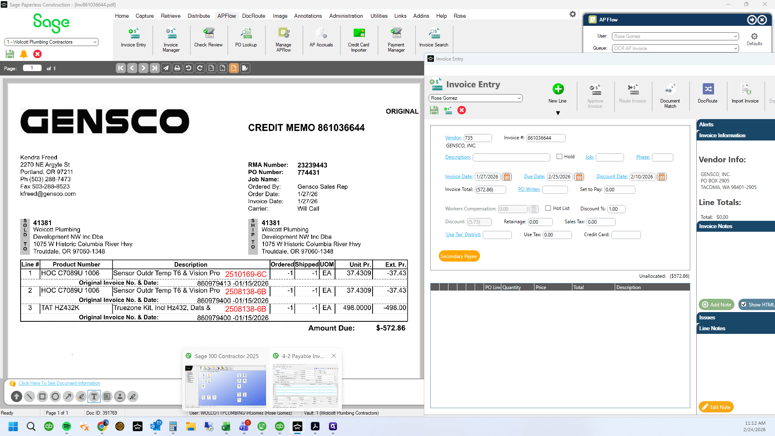Launch Check Review

208,38
